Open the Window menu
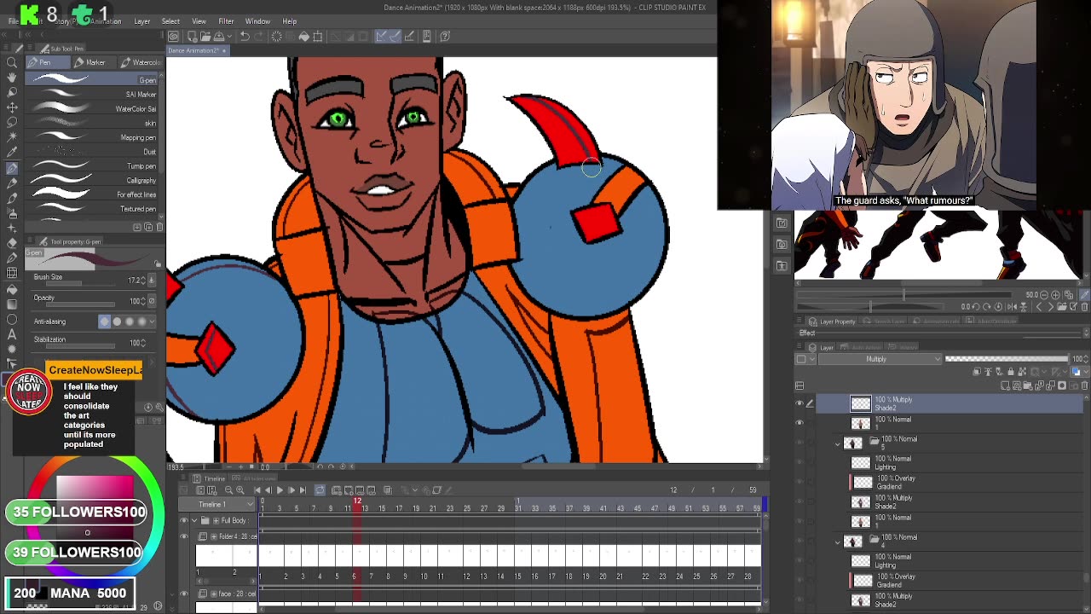Screen dimensions: 1091x614 point(257,21)
